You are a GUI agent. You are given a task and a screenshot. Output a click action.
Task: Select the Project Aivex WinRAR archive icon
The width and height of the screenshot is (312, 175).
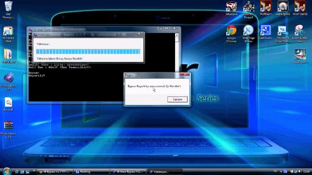(x=8, y=130)
